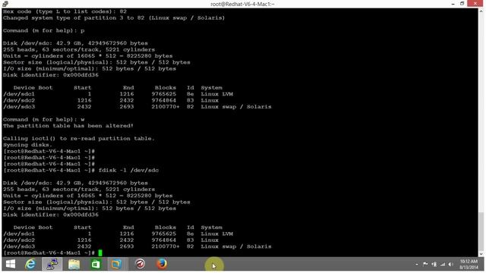Minimize the PuTTY window
The height and width of the screenshot is (273, 486).
click(453, 4)
